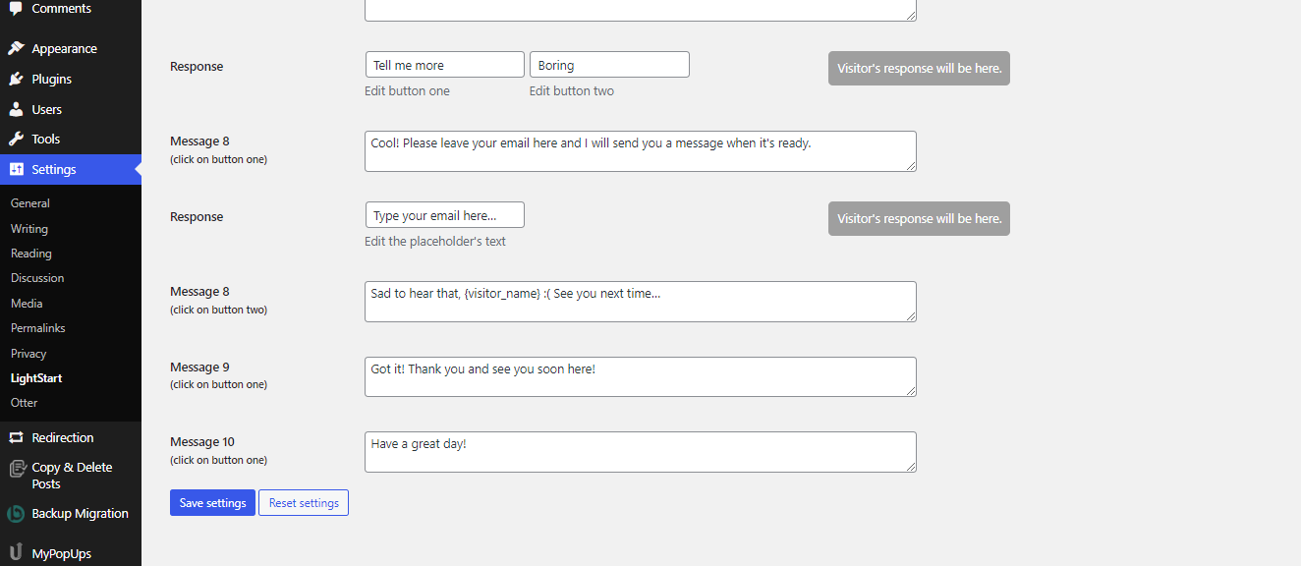The width and height of the screenshot is (1301, 566).
Task: Open the Otter submenu item
Action: pyautogui.click(x=25, y=403)
